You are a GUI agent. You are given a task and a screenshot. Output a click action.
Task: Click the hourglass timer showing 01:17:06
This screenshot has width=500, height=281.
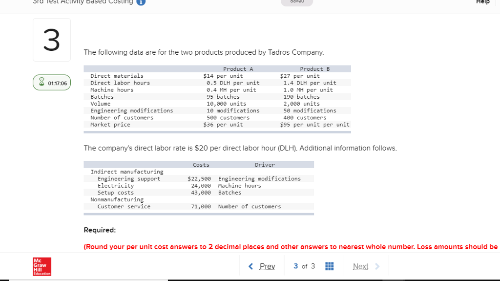(x=52, y=83)
